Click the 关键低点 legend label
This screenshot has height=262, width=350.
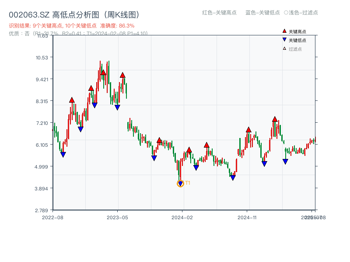[x=297, y=40]
